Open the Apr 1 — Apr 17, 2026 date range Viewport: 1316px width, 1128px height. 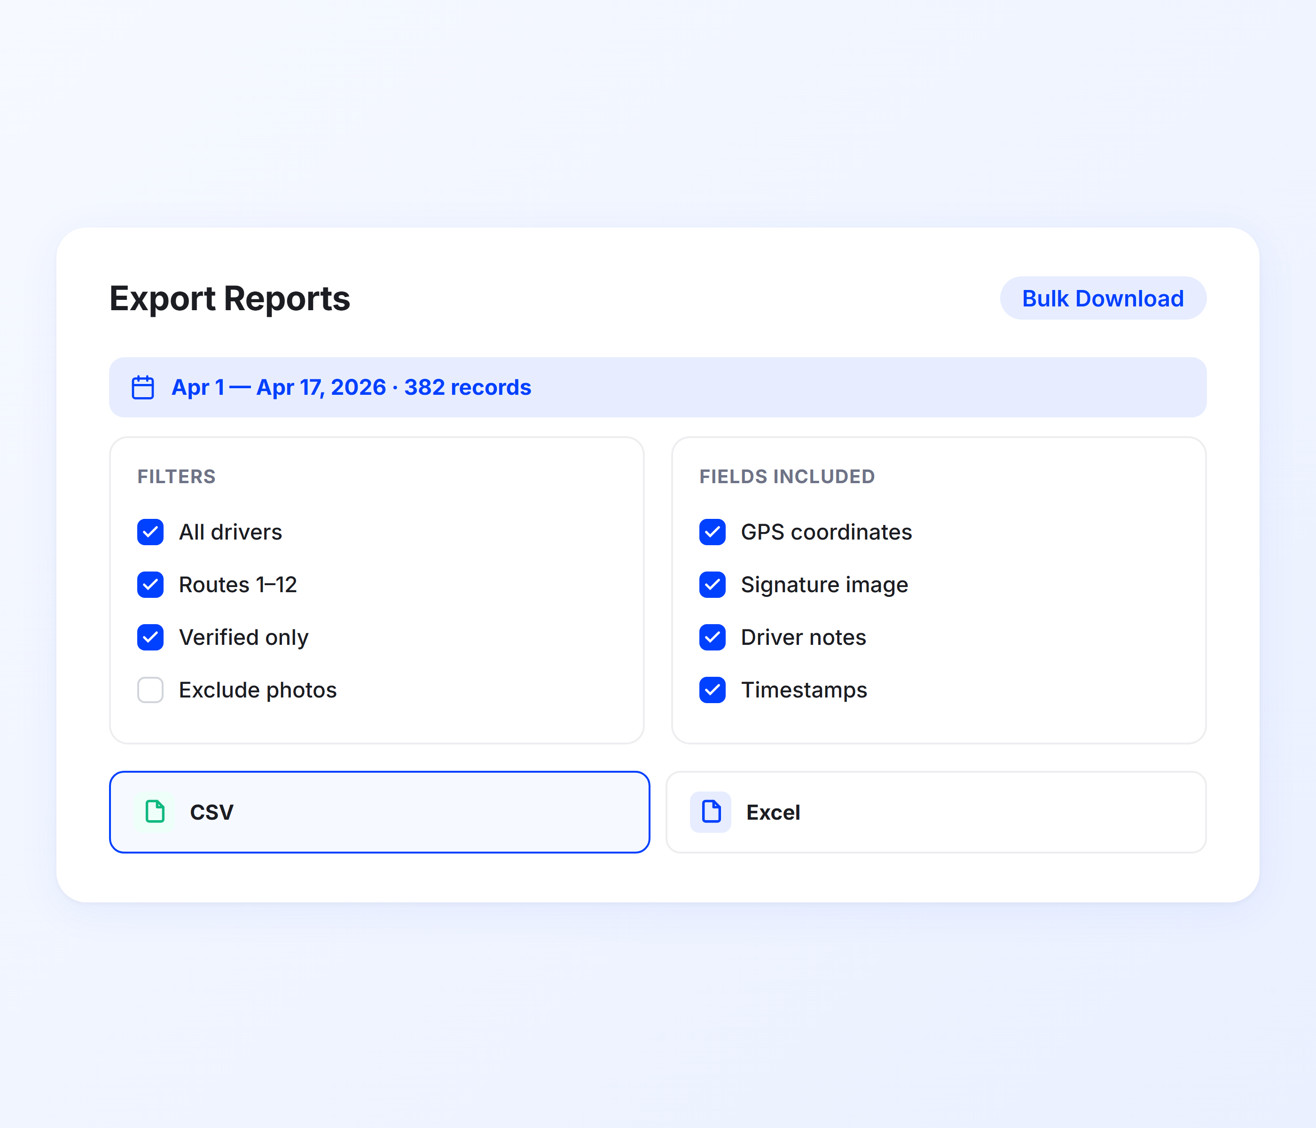pyautogui.click(x=658, y=387)
